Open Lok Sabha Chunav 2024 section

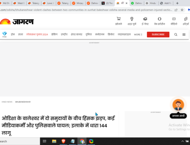pyautogui.click(x=37, y=35)
